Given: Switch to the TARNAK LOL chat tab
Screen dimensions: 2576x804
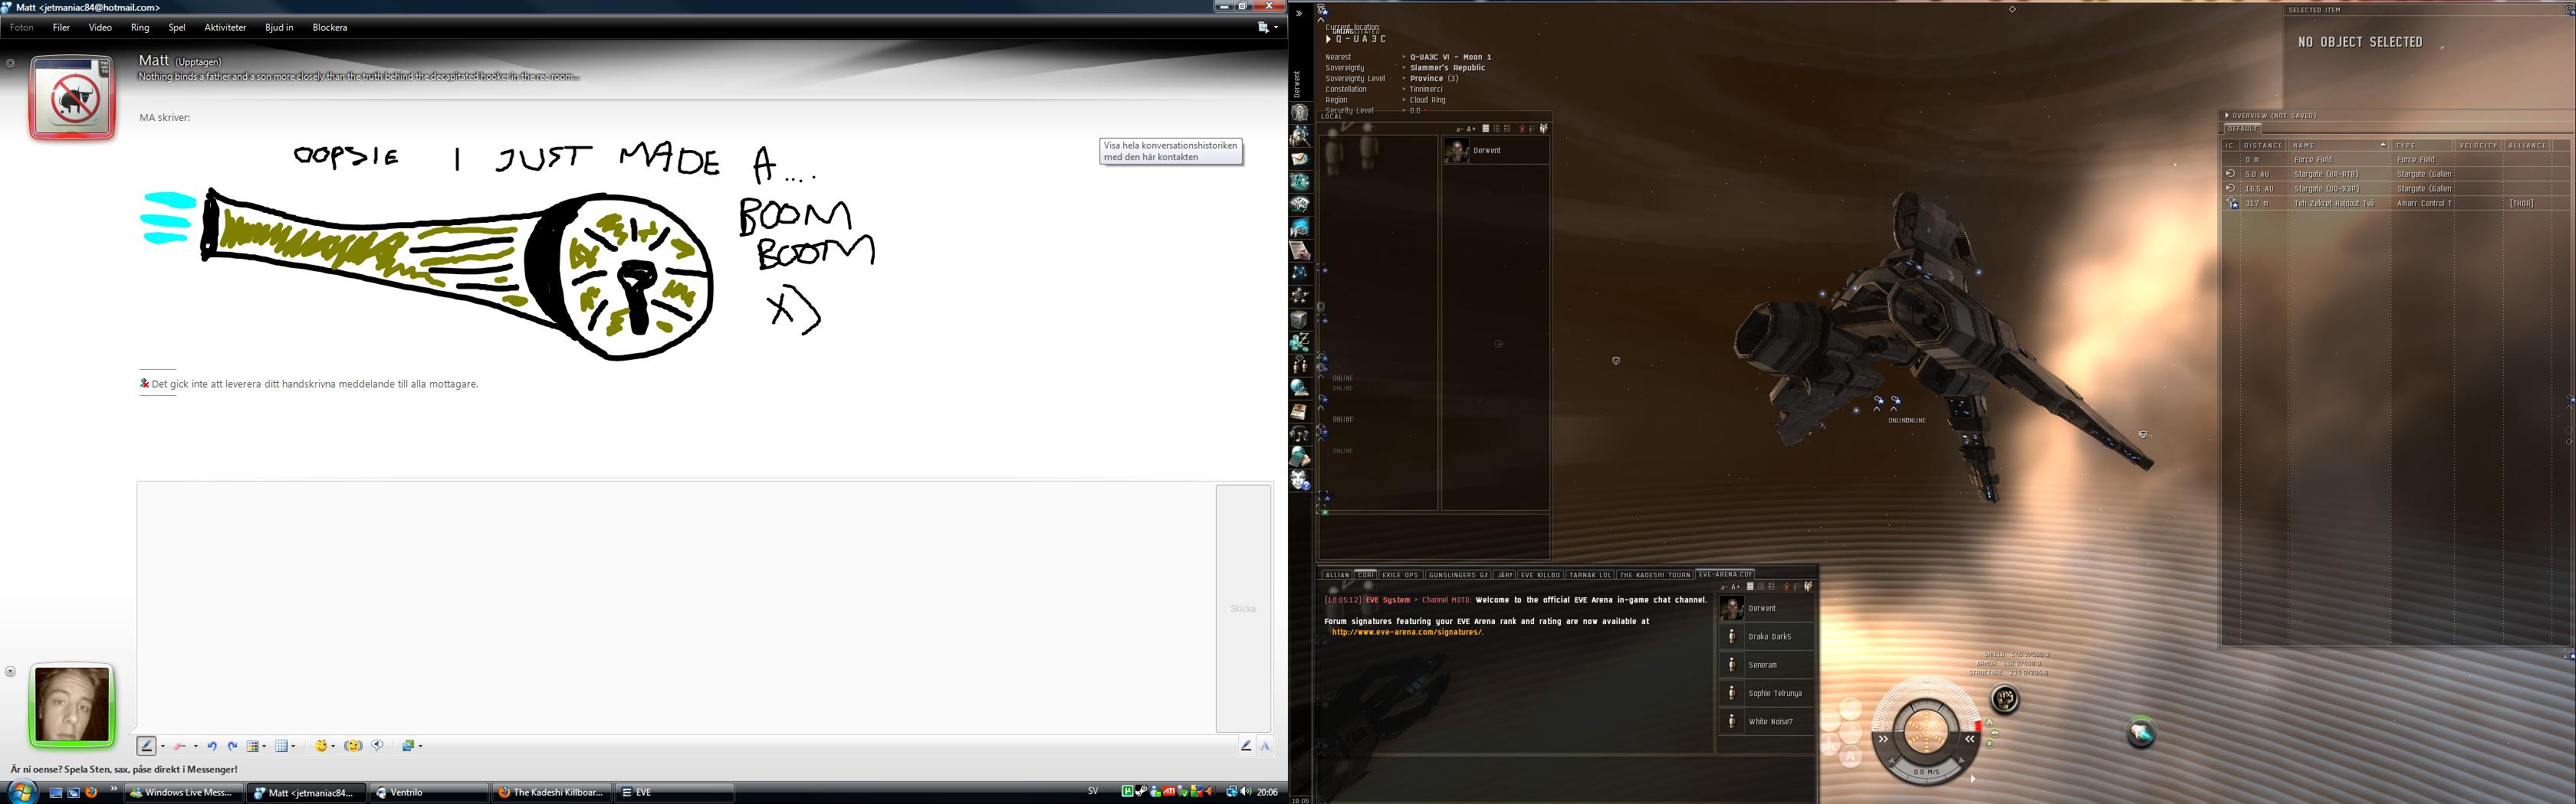Looking at the screenshot, I should tap(1590, 575).
